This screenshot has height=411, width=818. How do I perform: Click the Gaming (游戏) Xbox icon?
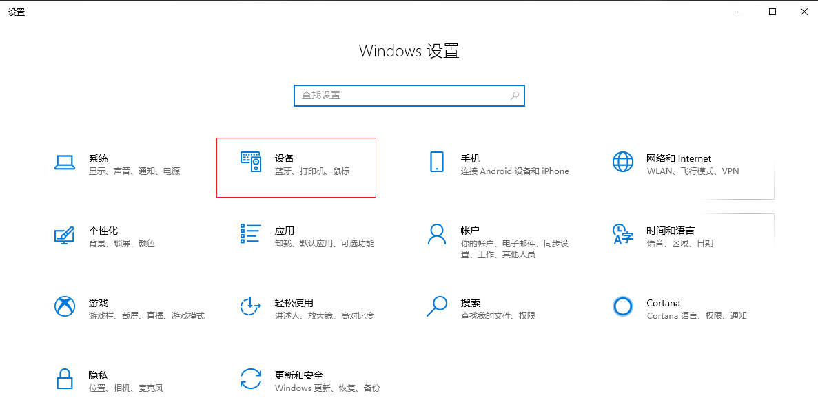pyautogui.click(x=65, y=306)
